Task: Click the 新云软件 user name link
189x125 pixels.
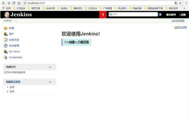Action: click(171, 15)
